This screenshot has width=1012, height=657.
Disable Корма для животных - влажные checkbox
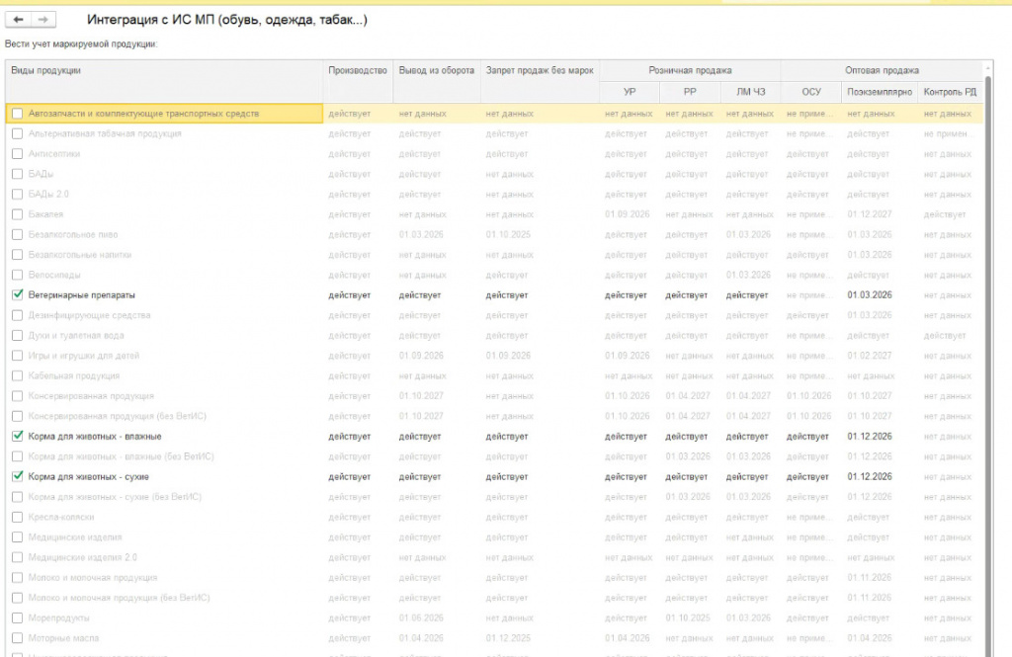18,437
